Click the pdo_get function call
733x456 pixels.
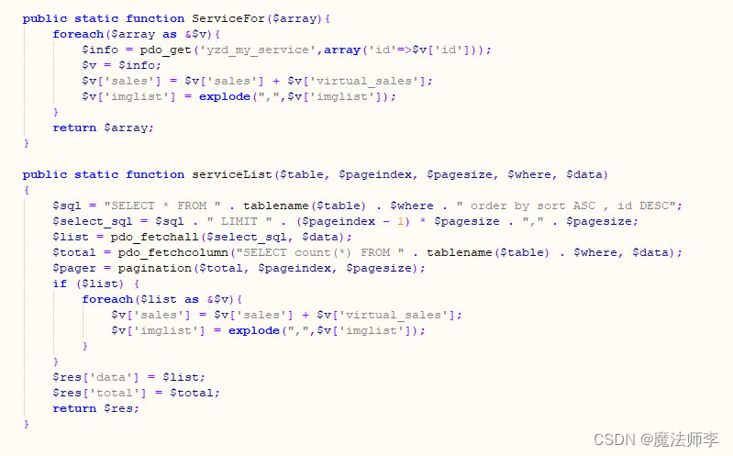click(x=165, y=50)
